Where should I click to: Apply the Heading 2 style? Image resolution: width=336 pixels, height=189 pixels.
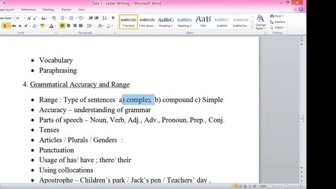[184, 22]
